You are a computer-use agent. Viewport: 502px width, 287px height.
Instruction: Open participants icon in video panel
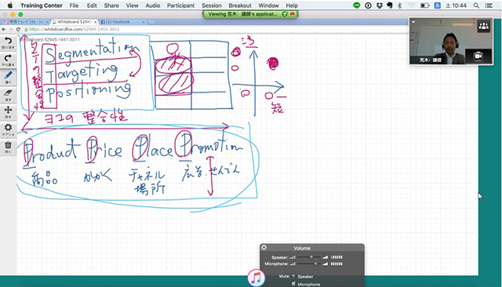(483, 26)
